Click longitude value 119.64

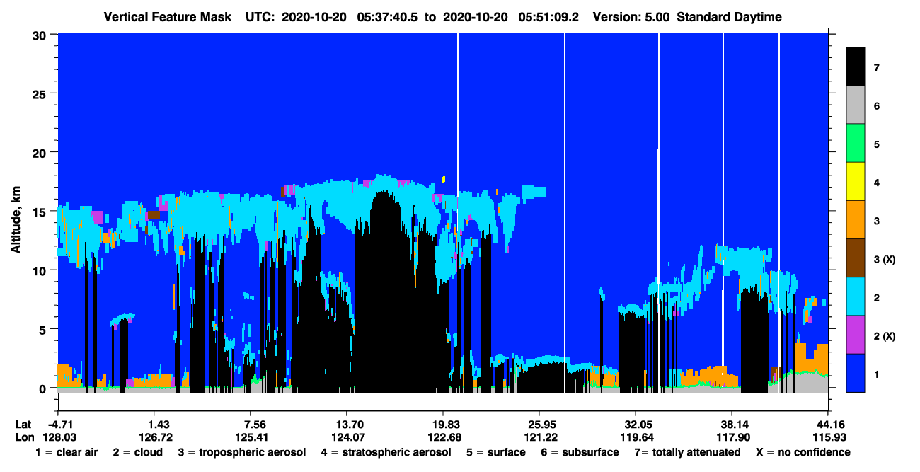[636, 437]
